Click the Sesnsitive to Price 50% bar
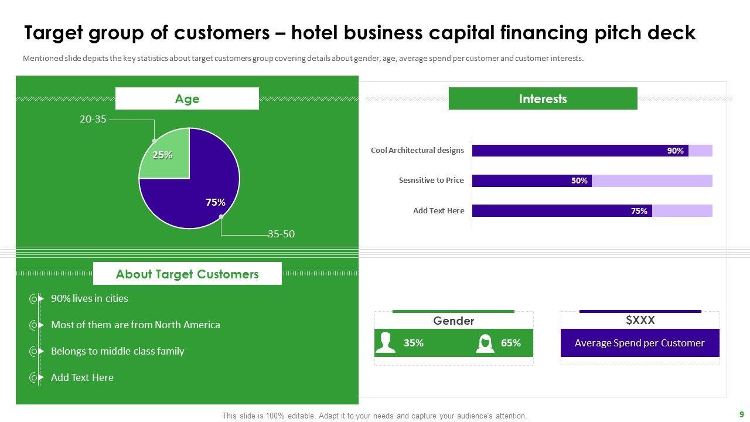Image resolution: width=750 pixels, height=422 pixels. [x=531, y=181]
